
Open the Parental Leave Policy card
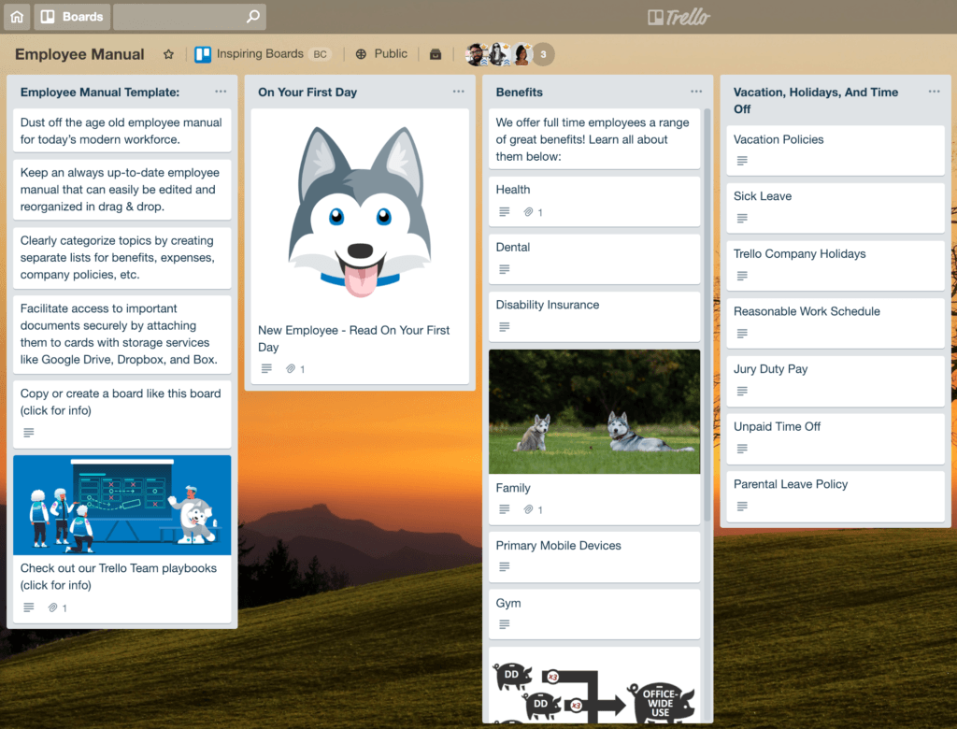pyautogui.click(x=836, y=496)
